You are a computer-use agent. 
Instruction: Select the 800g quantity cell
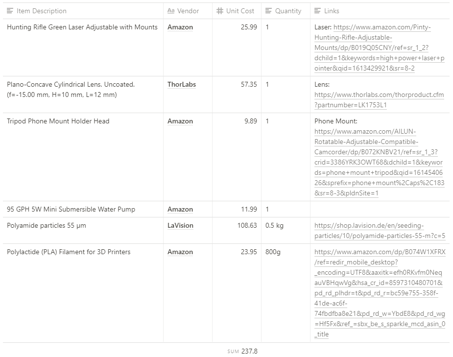coord(273,252)
